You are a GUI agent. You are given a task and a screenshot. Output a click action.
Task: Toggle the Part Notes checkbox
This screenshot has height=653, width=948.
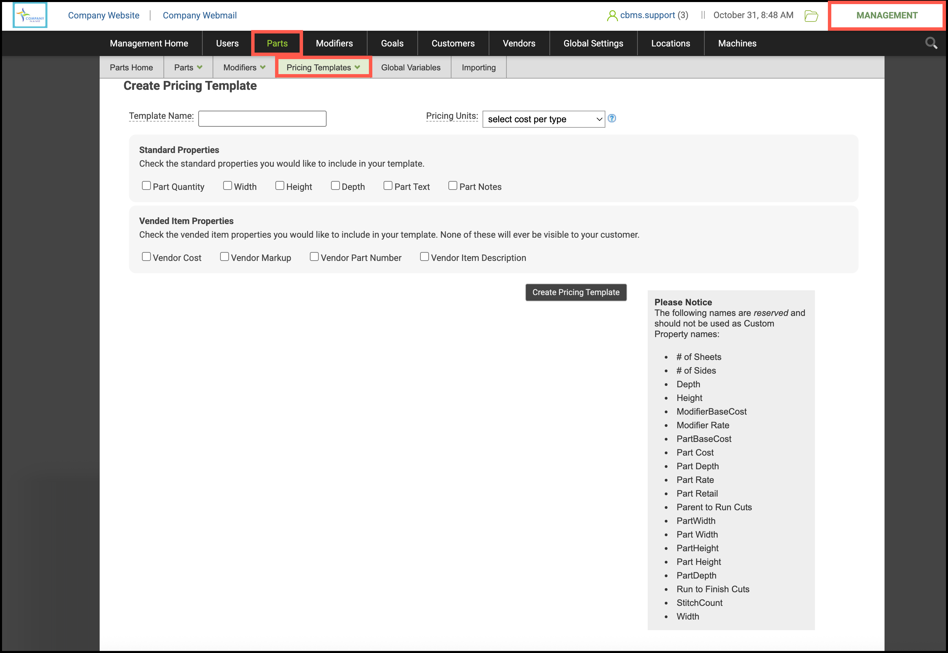click(x=453, y=186)
